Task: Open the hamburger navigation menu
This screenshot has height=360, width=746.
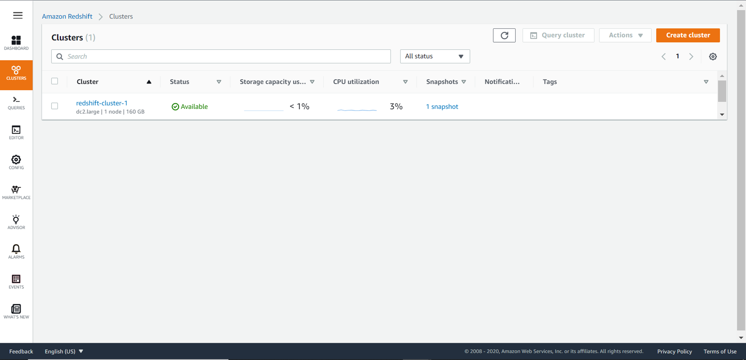Action: pyautogui.click(x=18, y=15)
